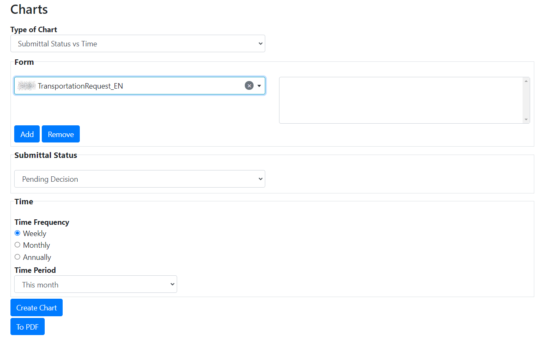Switch time frequency to Annually
The image size is (546, 343).
18,257
